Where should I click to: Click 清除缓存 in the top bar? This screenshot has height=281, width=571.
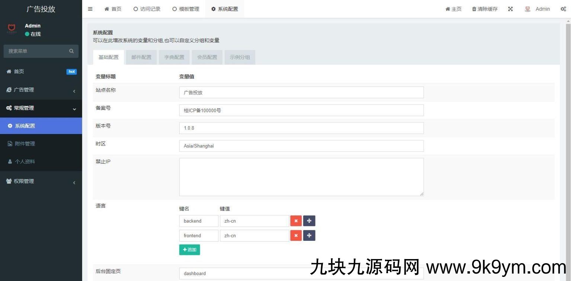[x=484, y=9]
